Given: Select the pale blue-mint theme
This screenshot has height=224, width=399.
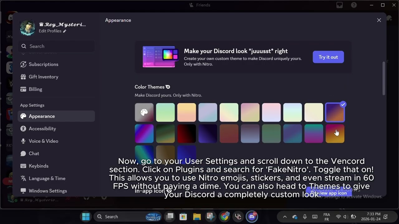Looking at the screenshot, I should click(x=293, y=113).
